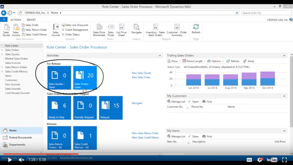The height and width of the screenshot is (165, 293).
Task: Open Sales Line Discounts
Action: tap(75, 25)
